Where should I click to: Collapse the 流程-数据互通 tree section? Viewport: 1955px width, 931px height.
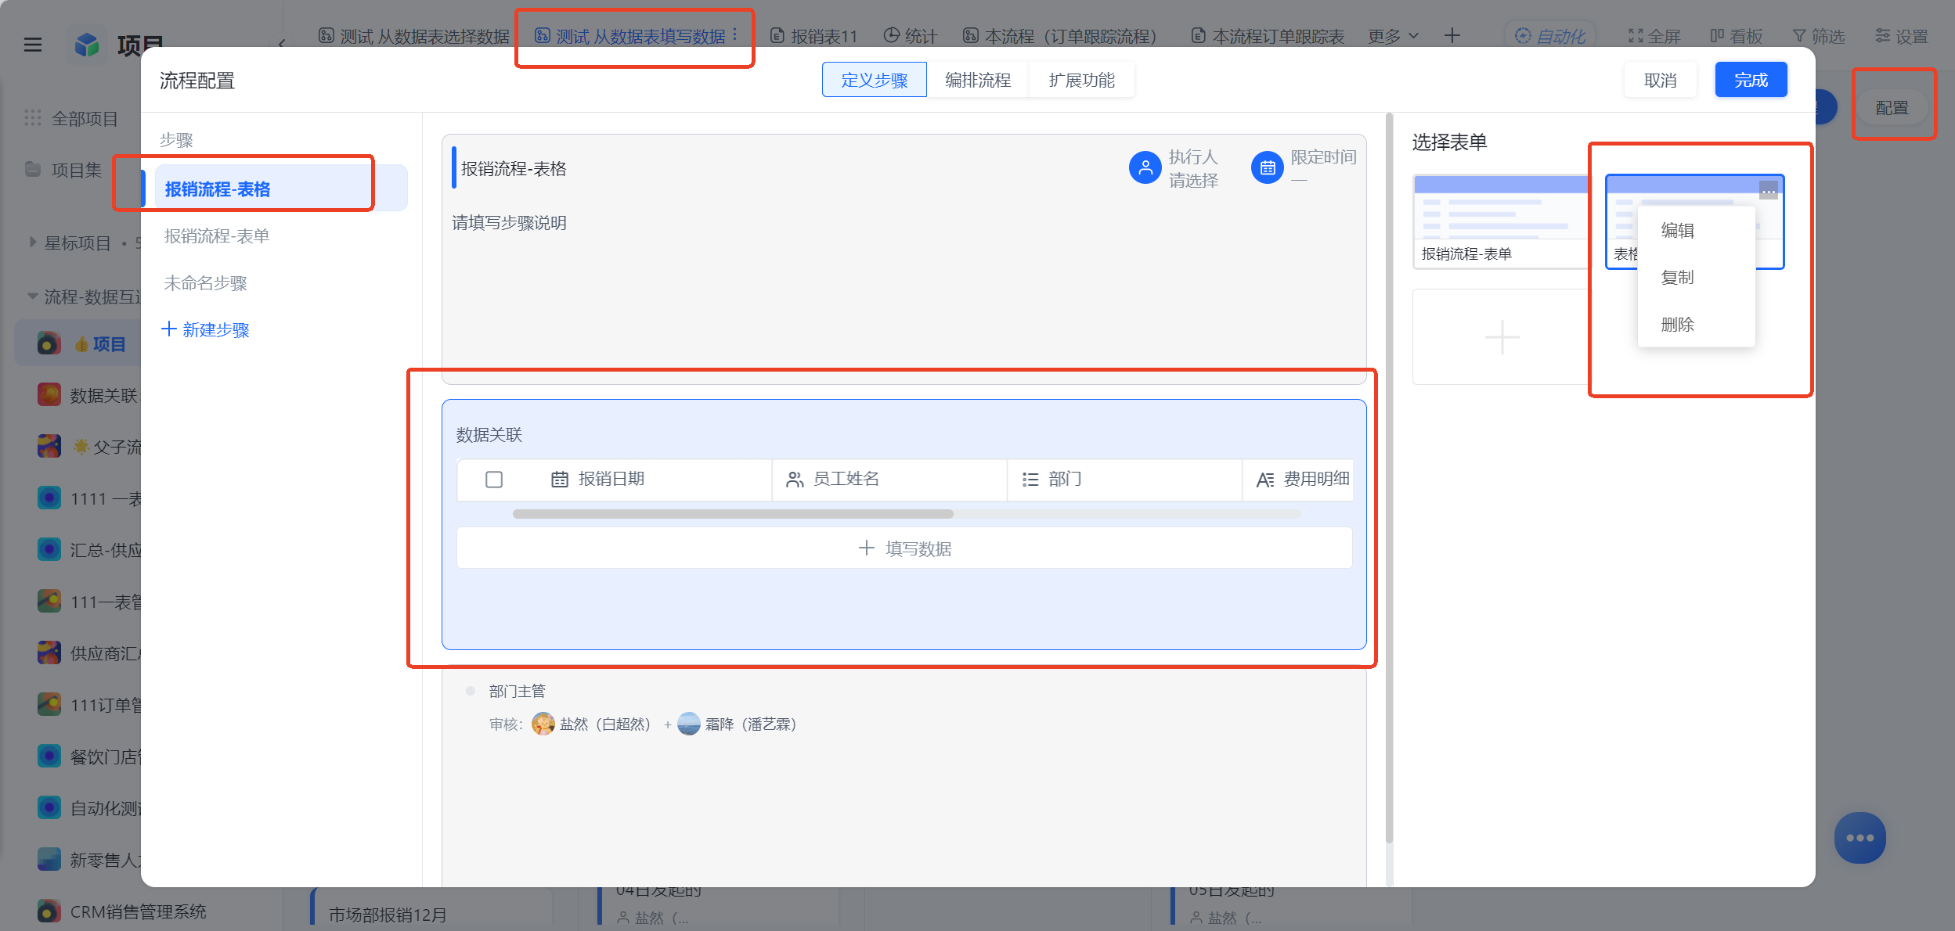point(32,296)
